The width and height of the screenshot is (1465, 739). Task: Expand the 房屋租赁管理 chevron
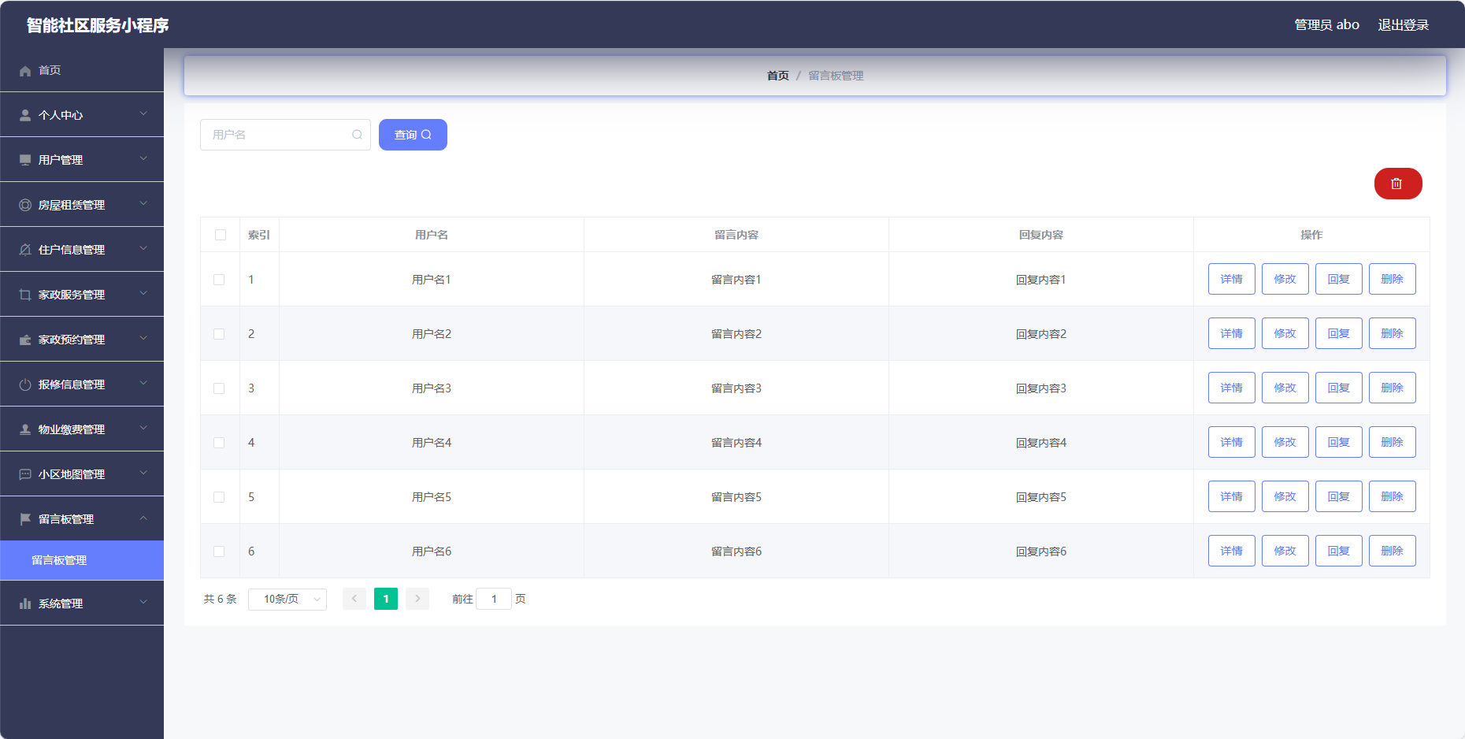click(x=143, y=203)
